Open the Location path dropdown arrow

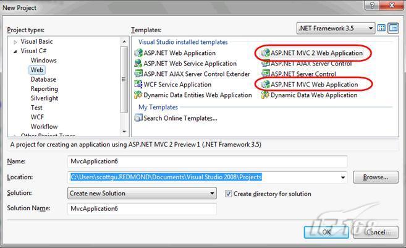tap(343, 177)
